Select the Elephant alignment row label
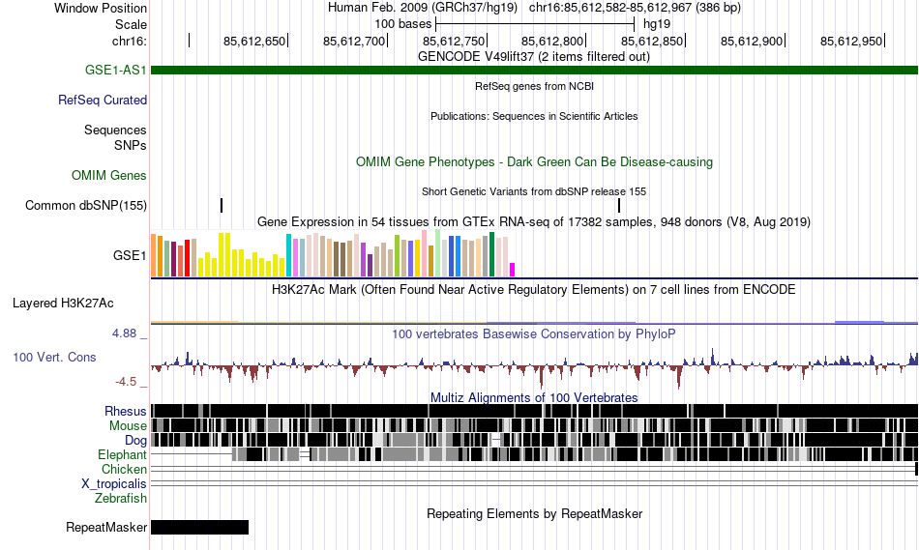This screenshot has width=919, height=550. point(122,454)
